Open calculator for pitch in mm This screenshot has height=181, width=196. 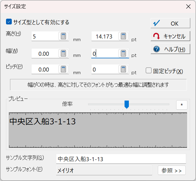coord(63,69)
